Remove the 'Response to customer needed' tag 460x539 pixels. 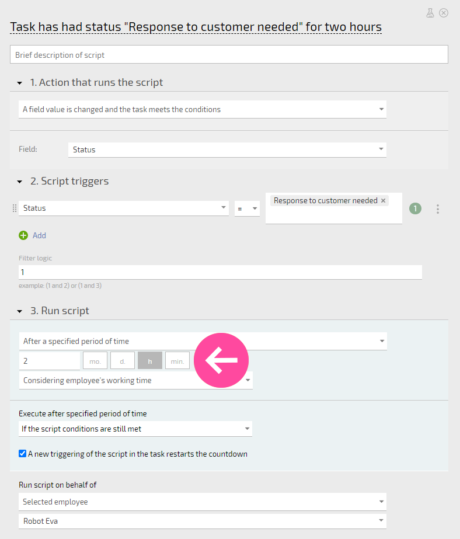384,200
